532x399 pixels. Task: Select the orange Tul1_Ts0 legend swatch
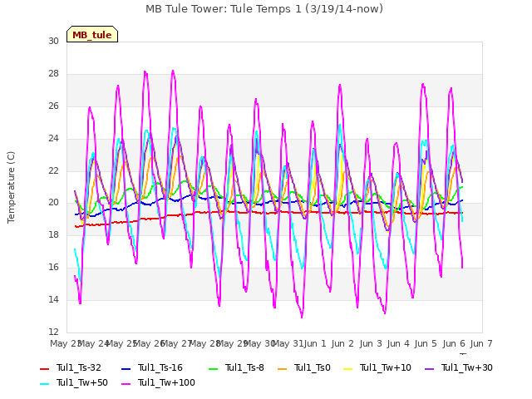[x=283, y=368]
